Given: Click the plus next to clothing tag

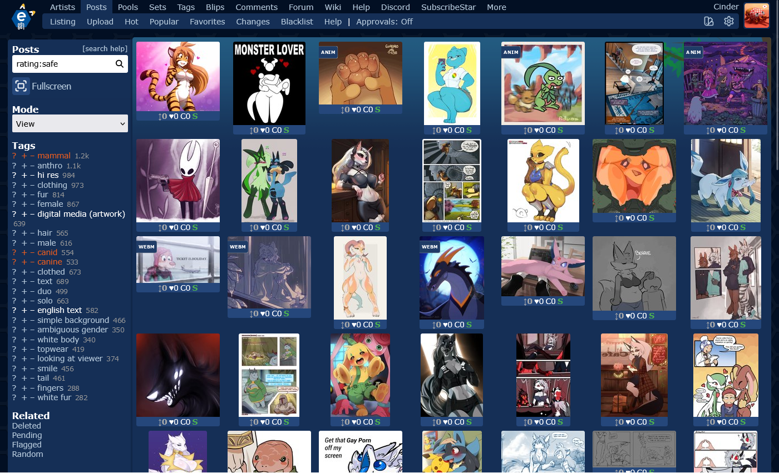Looking at the screenshot, I should pyautogui.click(x=24, y=185).
